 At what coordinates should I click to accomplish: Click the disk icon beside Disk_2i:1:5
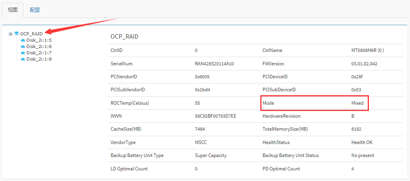tap(23, 40)
